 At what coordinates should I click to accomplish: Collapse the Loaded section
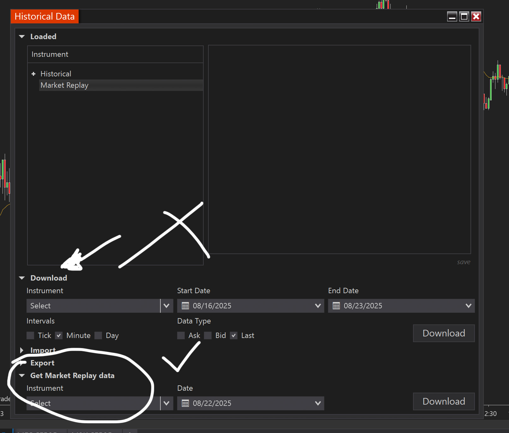[22, 37]
